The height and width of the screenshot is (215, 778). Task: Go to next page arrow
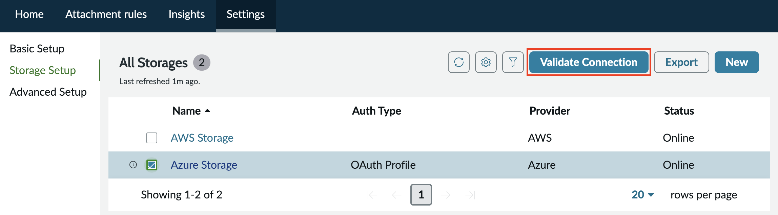pyautogui.click(x=446, y=195)
